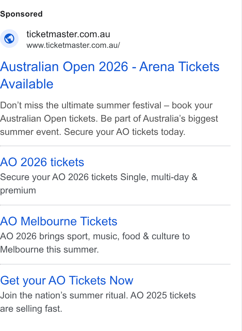Open the 'Get your AO Tickets Now' sitelink
The image size is (242, 331).
(x=67, y=280)
